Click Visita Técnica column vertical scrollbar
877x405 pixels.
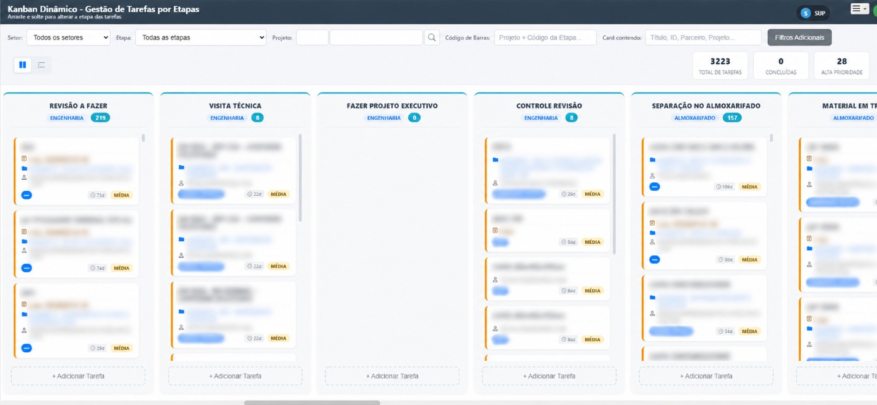[300, 178]
